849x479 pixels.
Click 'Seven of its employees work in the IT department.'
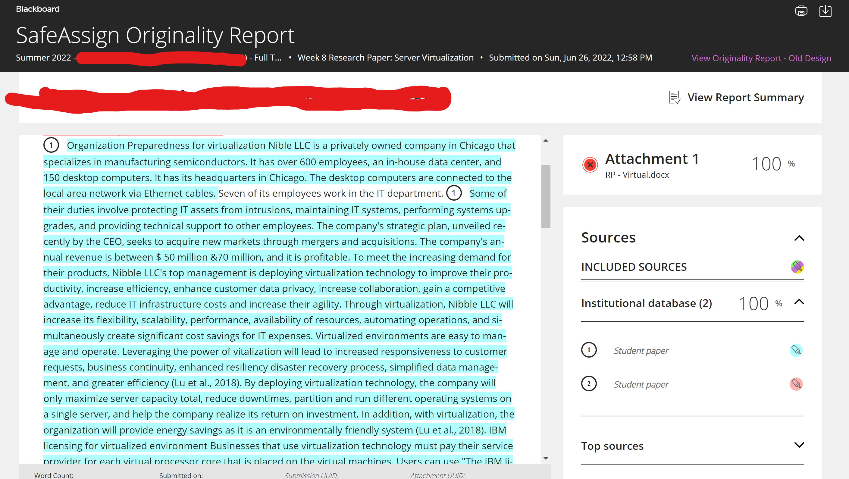[331, 193]
